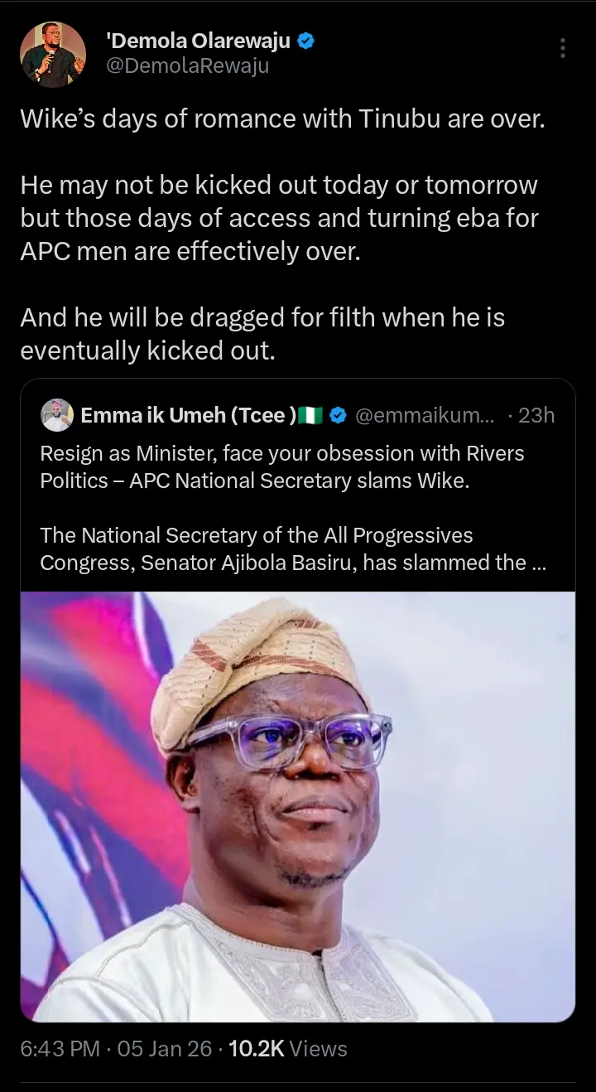Select the "Wike's days of romance" sentence
The width and height of the screenshot is (596, 1092).
tap(282, 118)
